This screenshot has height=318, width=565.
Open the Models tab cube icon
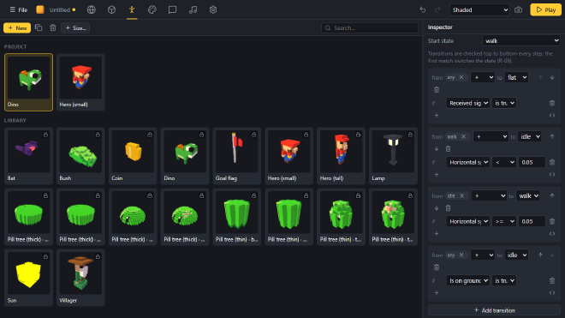(x=111, y=9)
